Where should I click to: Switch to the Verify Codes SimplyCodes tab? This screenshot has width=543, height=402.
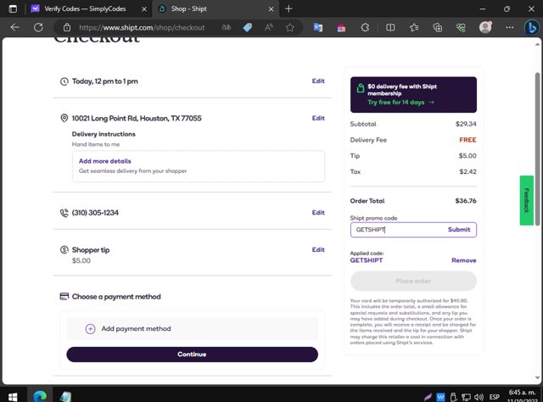click(x=74, y=8)
